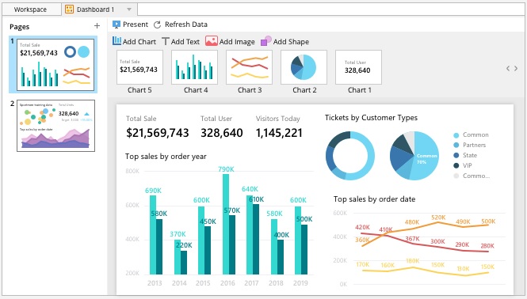Screen dimensions: 527x299
Task: Click the Top sales by order year title
Action: click(166, 157)
